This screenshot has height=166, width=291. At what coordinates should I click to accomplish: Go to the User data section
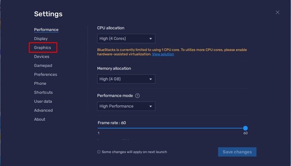click(x=43, y=101)
